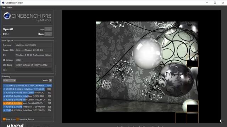Click the GFX Board GeForce GT 1030 value
The image size is (227, 127).
pos(33,65)
